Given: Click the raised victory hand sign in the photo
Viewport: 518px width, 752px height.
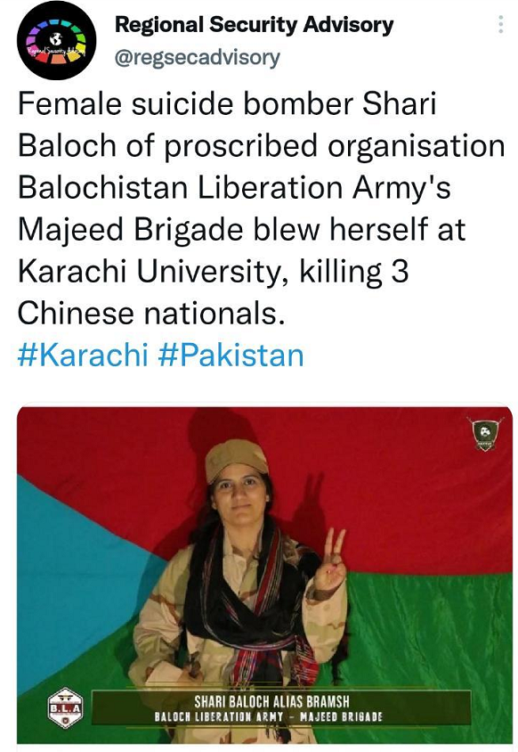Looking at the screenshot, I should [x=331, y=559].
